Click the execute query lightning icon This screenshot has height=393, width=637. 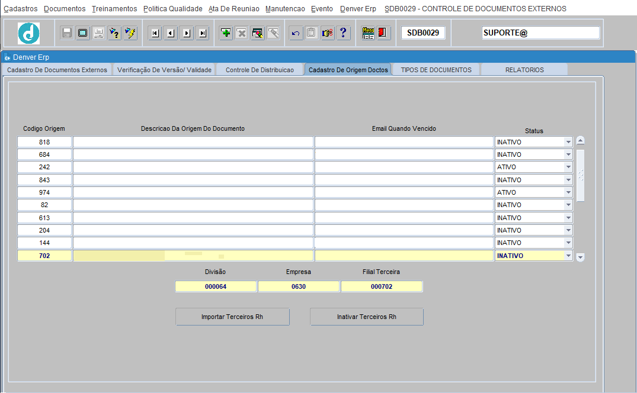coord(130,33)
